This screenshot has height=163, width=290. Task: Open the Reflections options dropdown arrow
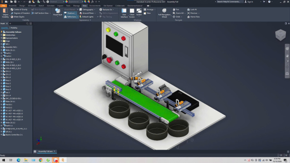[78, 17]
